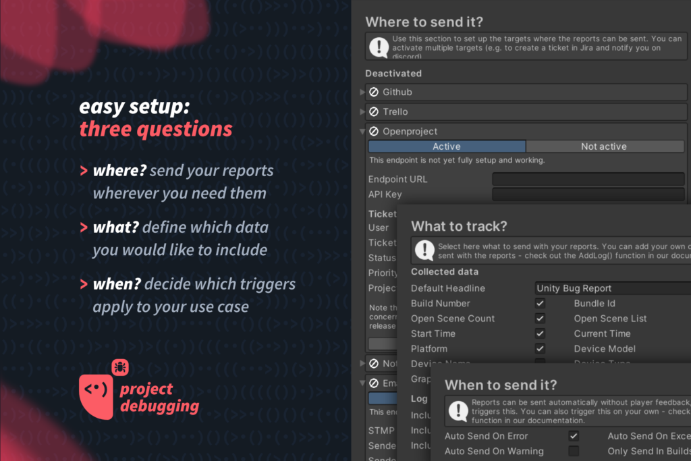
Task: Click the Openproject deactivated status icon
Action: point(374,132)
